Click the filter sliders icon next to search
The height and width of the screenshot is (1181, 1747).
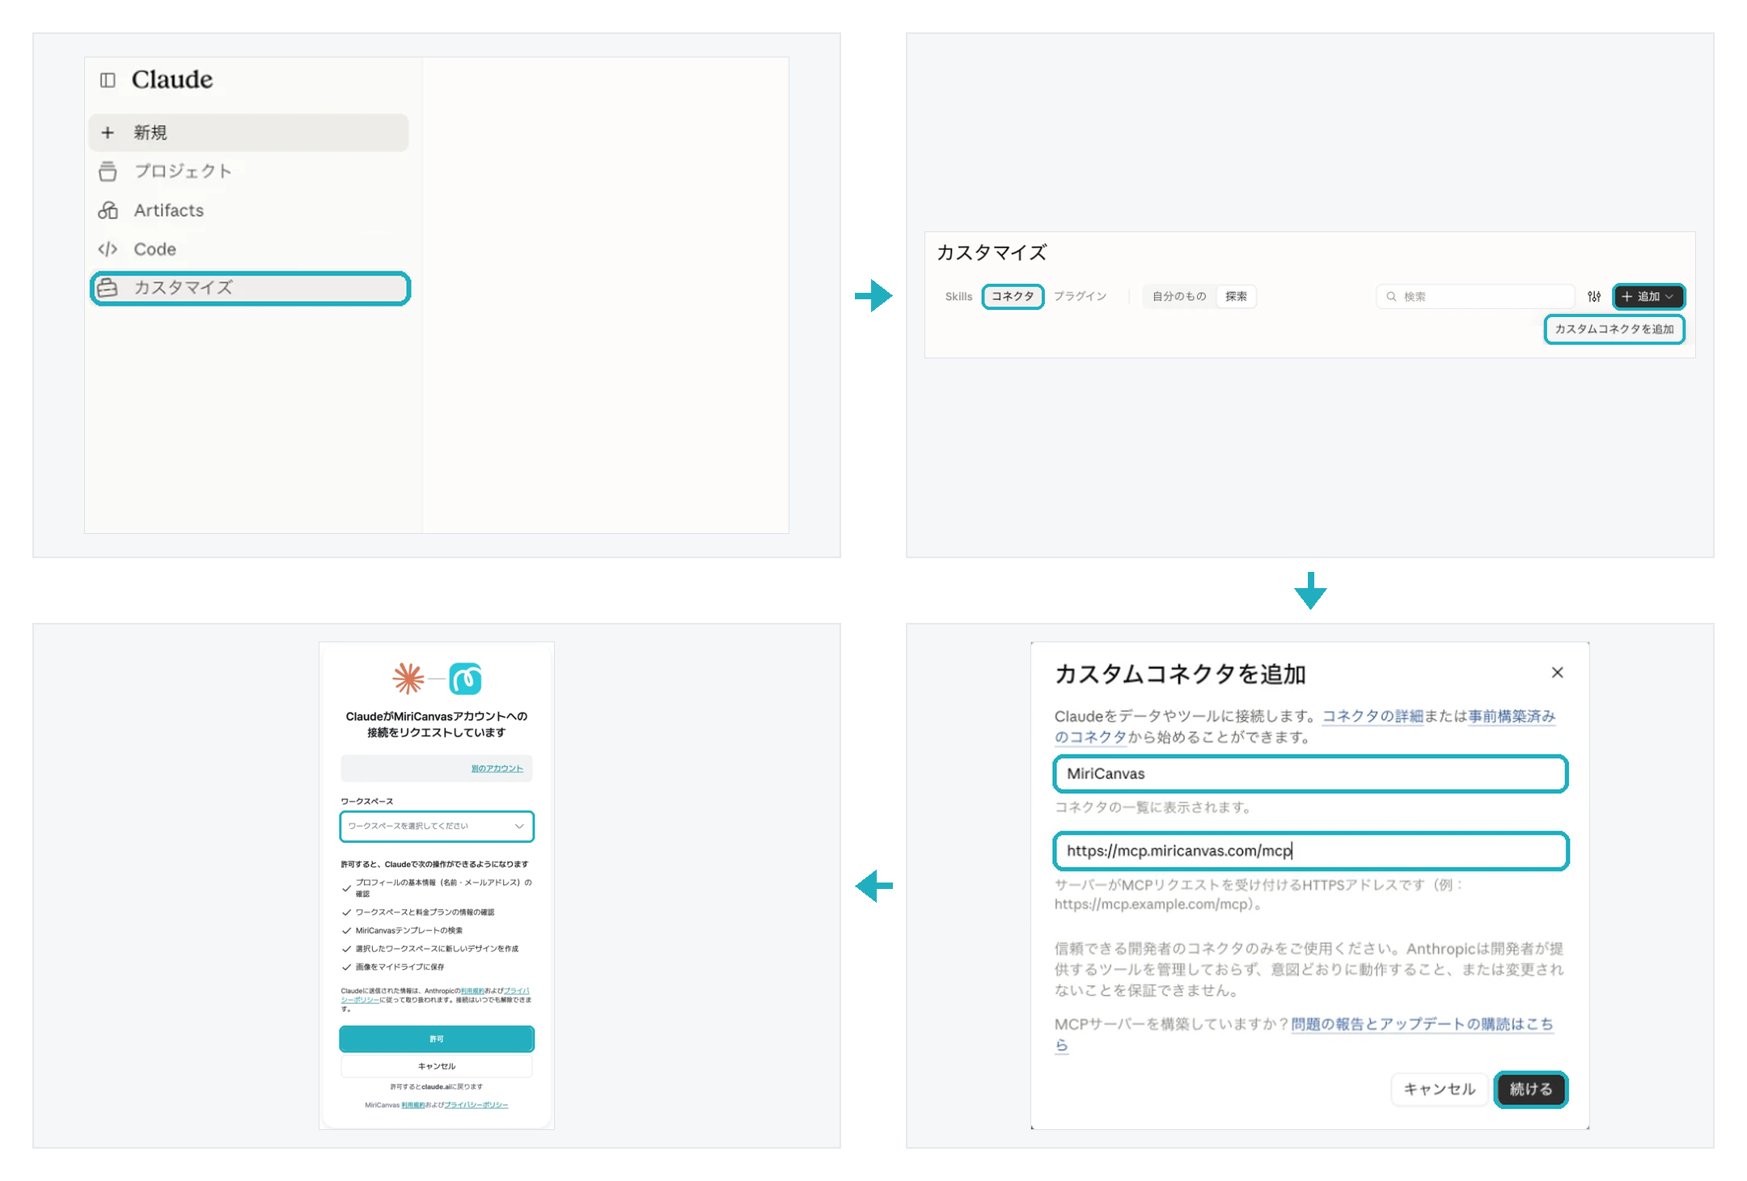pyautogui.click(x=1594, y=297)
